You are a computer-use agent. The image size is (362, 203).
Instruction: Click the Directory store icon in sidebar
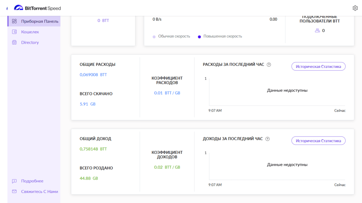coord(14,42)
